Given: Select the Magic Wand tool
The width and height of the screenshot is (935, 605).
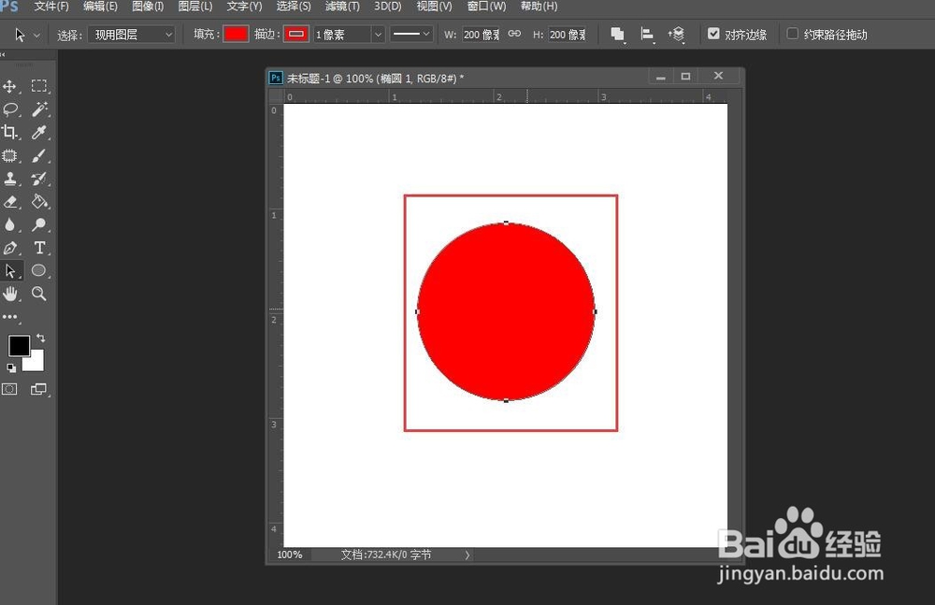Looking at the screenshot, I should point(39,109).
